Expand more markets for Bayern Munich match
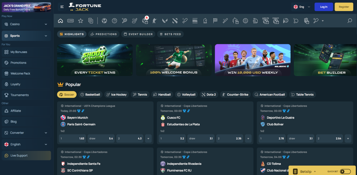The image size is (357, 175). [148, 138]
